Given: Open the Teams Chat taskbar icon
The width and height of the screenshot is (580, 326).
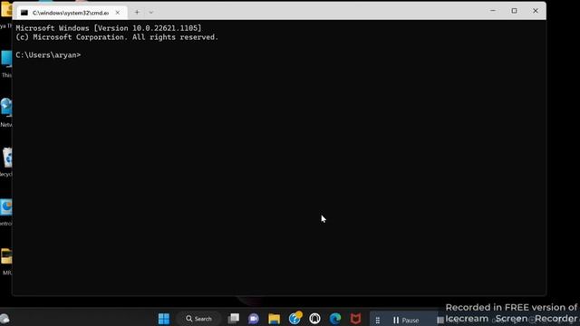Looking at the screenshot, I should point(254,319).
